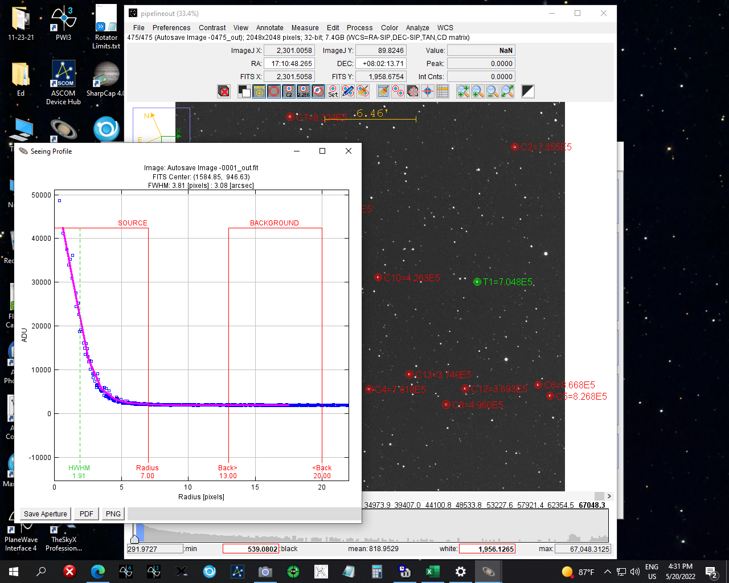Click the red crosshair alignment icon
Image resolution: width=729 pixels, height=583 pixels.
(428, 91)
